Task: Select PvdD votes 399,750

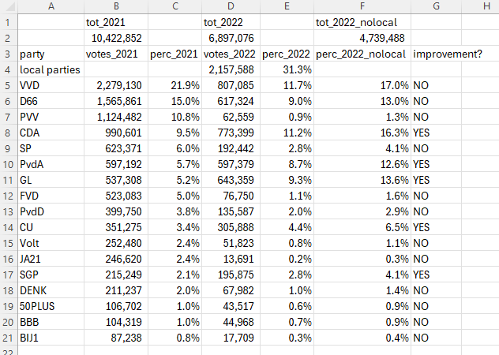Action: (116, 212)
